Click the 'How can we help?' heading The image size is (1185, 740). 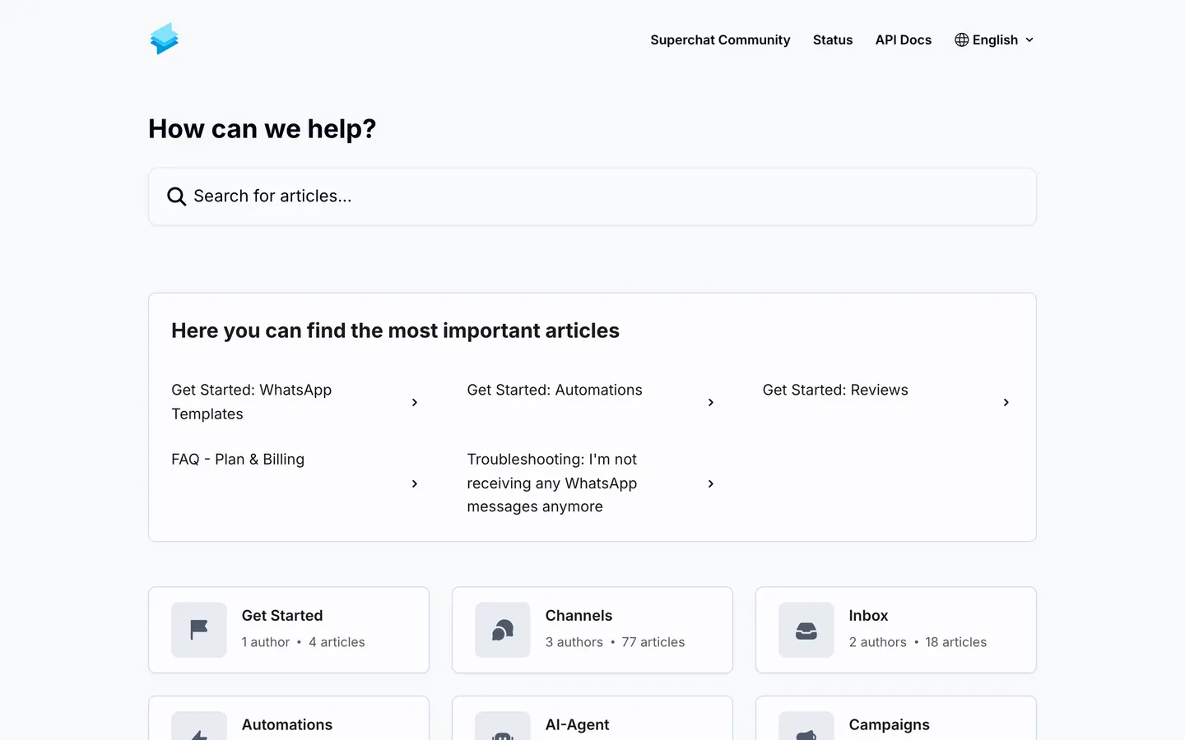point(263,129)
